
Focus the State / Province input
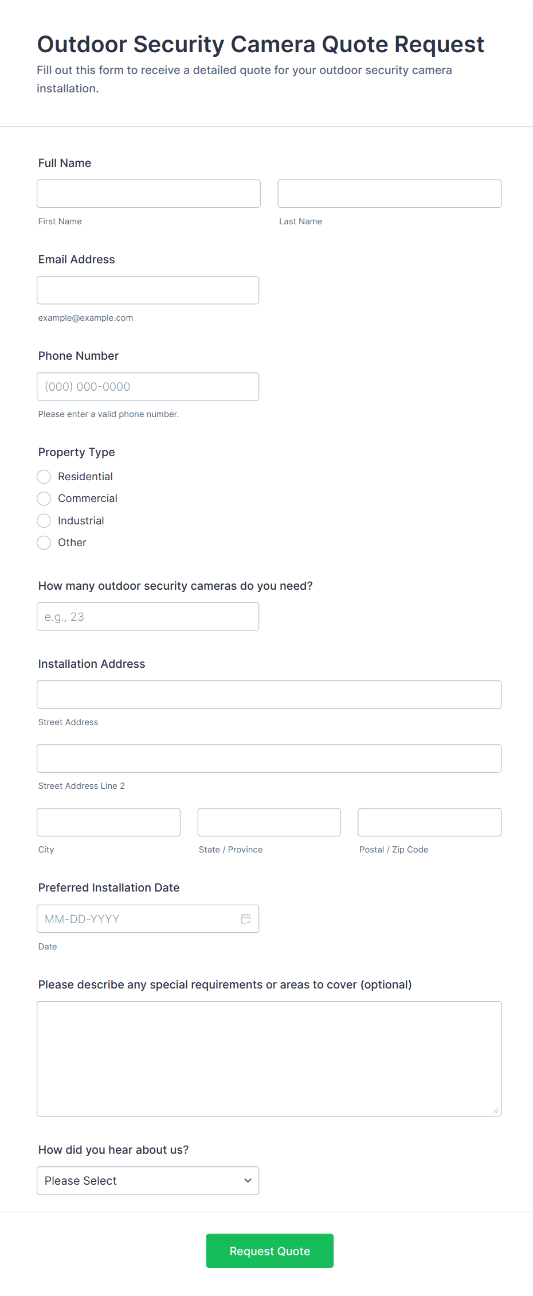click(x=269, y=822)
